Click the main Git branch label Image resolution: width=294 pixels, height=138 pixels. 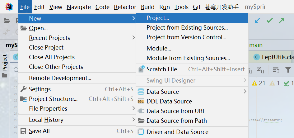click(256, 45)
